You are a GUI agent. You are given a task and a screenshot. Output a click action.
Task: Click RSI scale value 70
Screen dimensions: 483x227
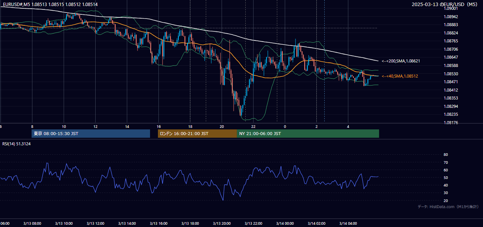(x=446, y=162)
